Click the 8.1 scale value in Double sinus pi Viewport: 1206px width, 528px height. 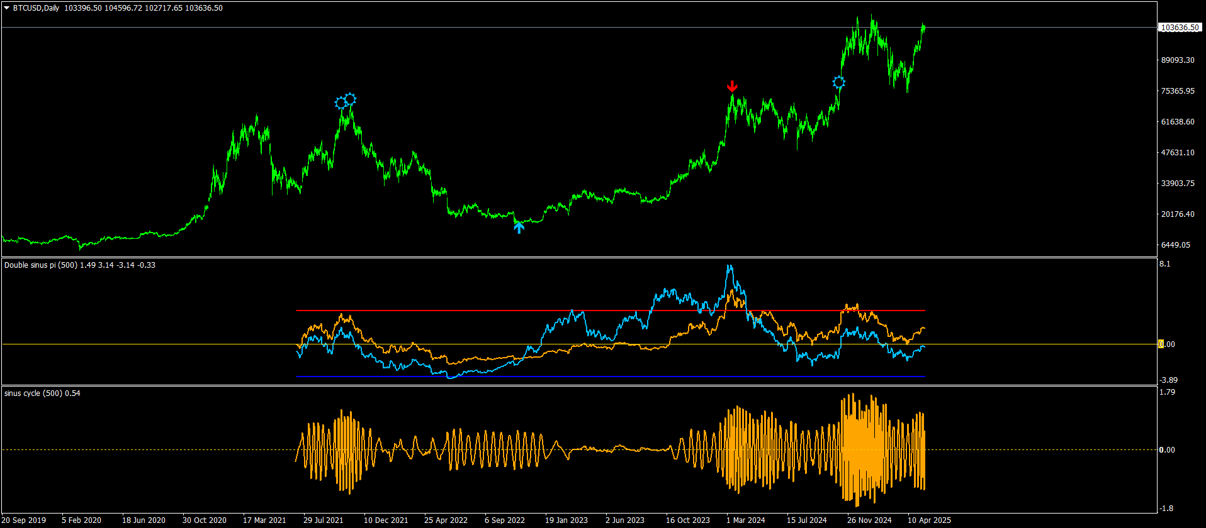(1165, 265)
